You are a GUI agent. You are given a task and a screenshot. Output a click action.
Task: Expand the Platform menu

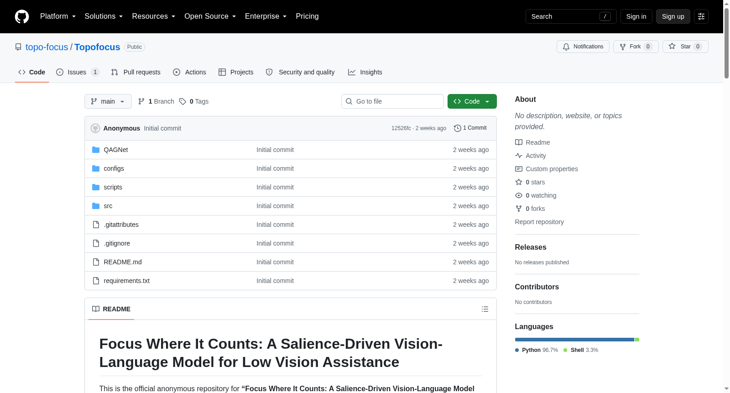pos(58,16)
